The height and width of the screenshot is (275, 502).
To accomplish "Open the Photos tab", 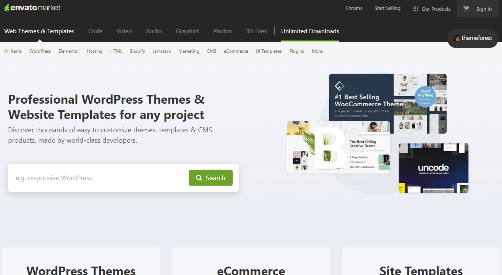I will tap(223, 31).
